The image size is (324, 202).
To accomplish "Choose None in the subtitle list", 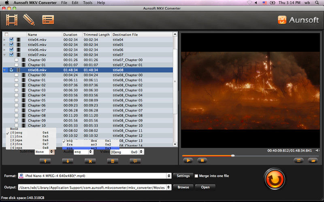I will (x=31, y=129).
